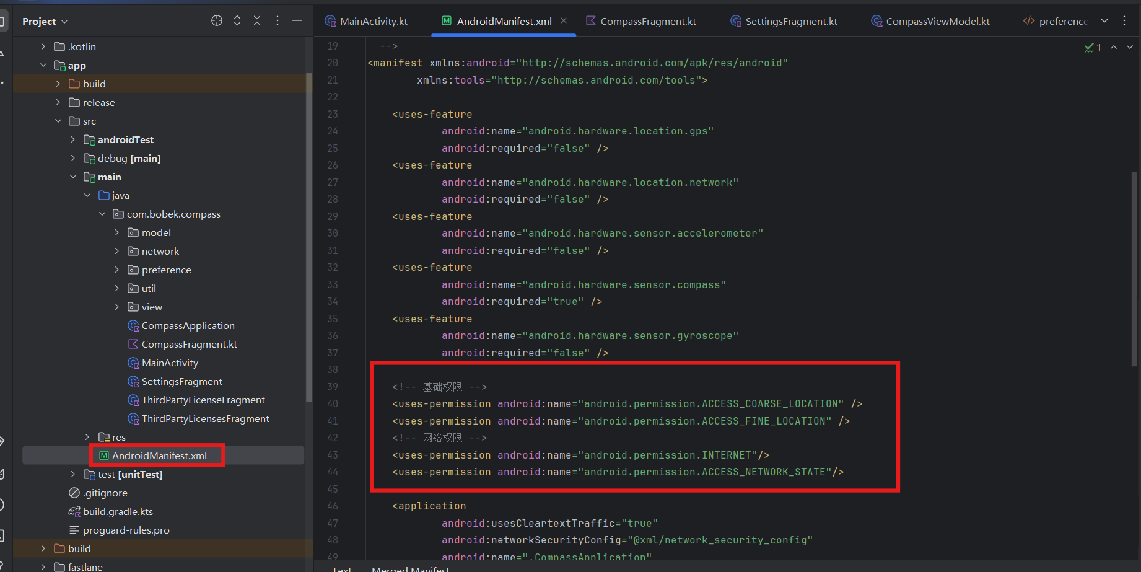The width and height of the screenshot is (1141, 572).
Task: Expand the androidTest folder
Action: (x=73, y=140)
